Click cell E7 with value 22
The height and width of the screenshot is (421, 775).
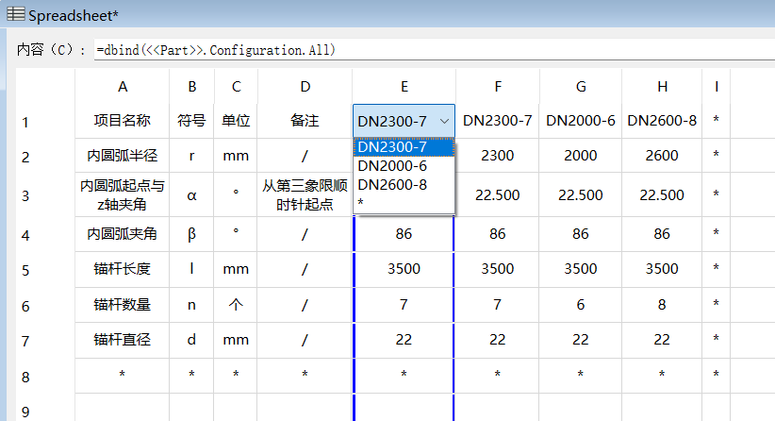click(404, 340)
